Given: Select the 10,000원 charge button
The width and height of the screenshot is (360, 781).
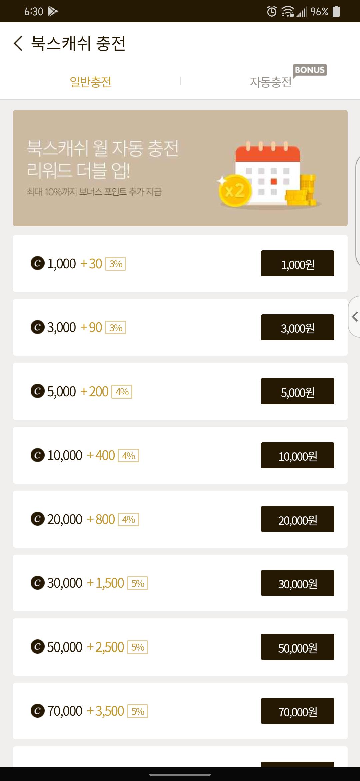Looking at the screenshot, I should [x=297, y=455].
